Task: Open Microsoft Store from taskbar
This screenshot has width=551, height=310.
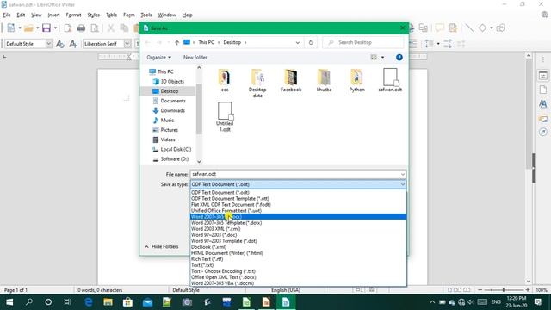Action: click(128, 302)
